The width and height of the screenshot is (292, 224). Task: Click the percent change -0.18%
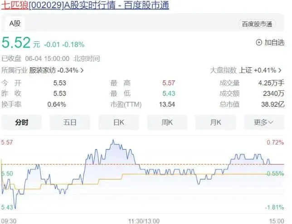(73, 45)
